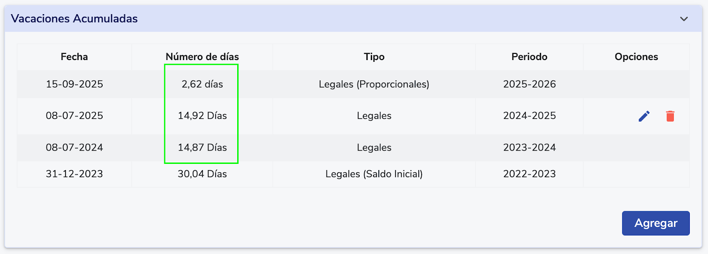Screen dimensions: 708x254
Task: Click the Legales (Proporcionales) type cell
Action: tap(374, 84)
